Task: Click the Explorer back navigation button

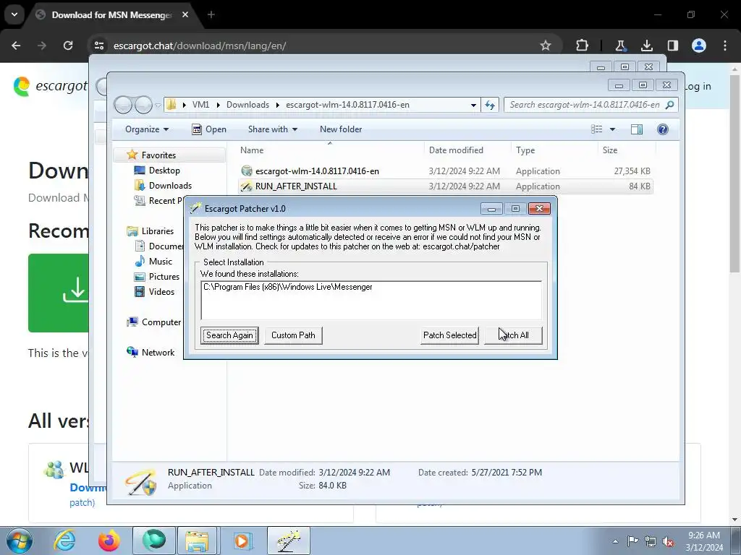Action: [123, 105]
